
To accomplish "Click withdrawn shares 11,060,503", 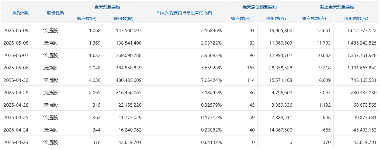I will tap(281, 43).
